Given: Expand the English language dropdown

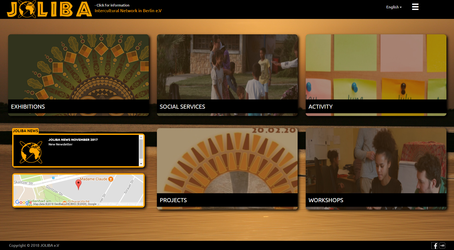Looking at the screenshot, I should (394, 7).
